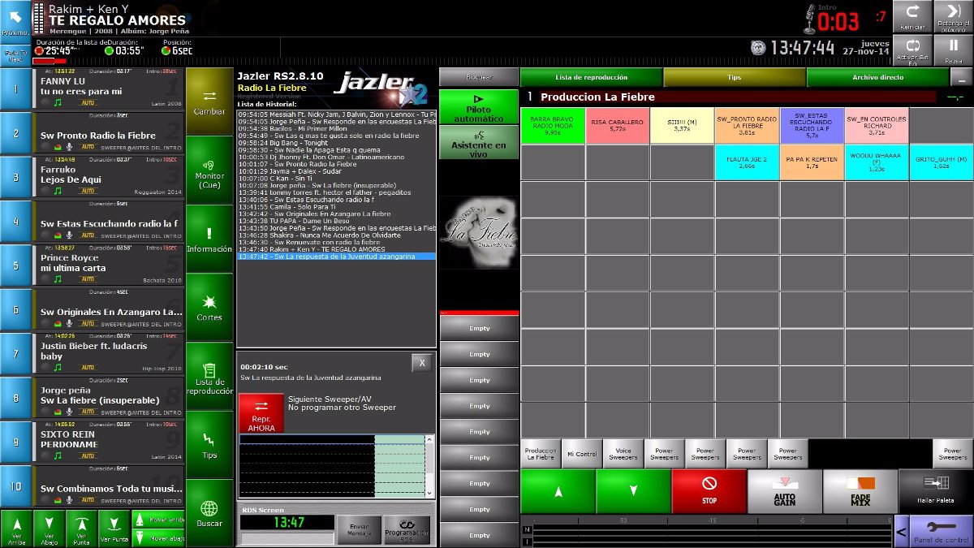Select Farruko Lejos De Aqui playlist item
Viewport: 974px width, 548px height.
click(x=110, y=178)
